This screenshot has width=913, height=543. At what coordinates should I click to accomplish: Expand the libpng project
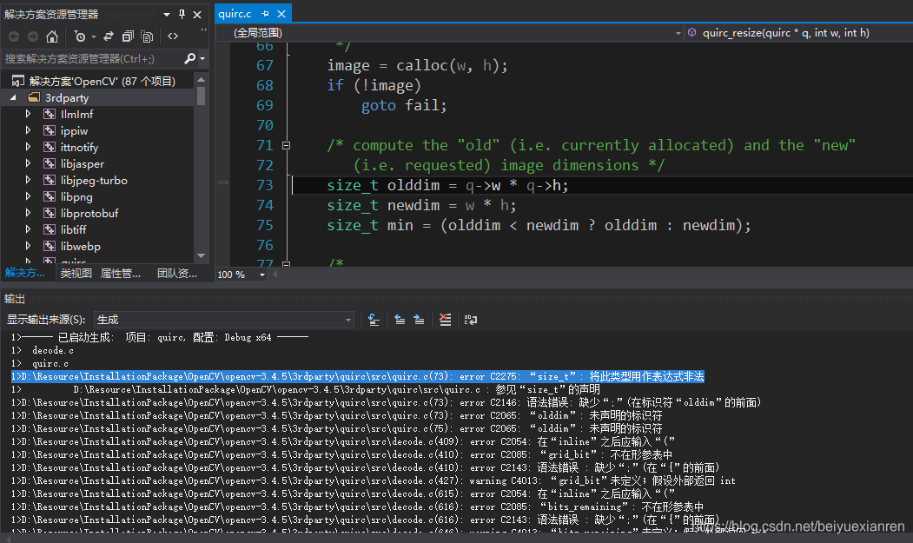pos(28,197)
